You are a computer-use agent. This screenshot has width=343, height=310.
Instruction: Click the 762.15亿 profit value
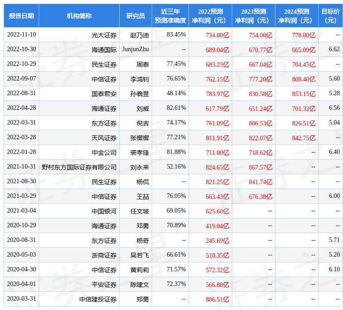click(x=217, y=79)
